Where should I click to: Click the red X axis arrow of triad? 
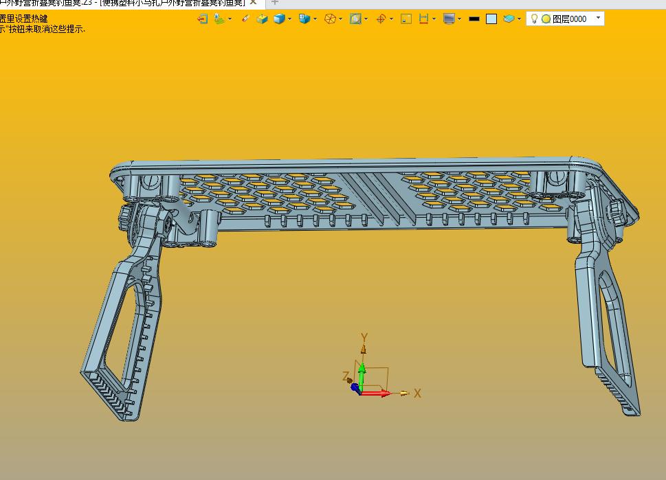pos(377,393)
